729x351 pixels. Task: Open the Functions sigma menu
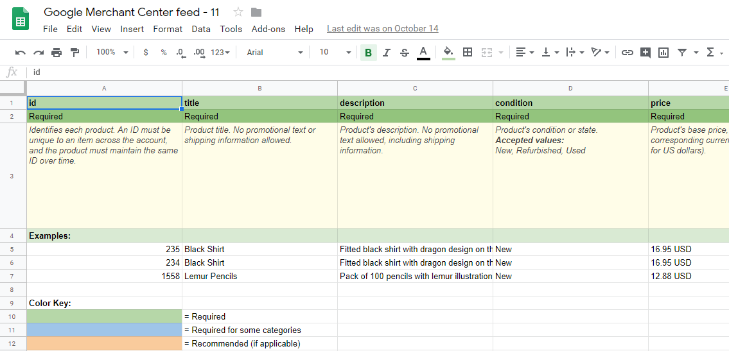tap(714, 53)
